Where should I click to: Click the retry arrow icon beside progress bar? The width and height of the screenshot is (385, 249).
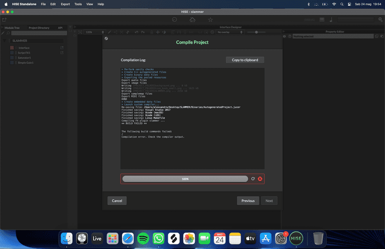pyautogui.click(x=253, y=179)
